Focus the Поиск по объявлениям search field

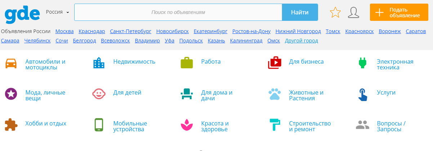[178, 12]
